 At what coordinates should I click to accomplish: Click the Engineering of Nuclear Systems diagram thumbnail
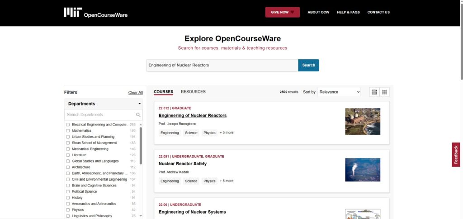pos(363,214)
